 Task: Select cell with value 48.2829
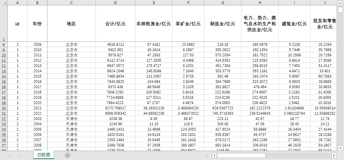tap(295, 145)
